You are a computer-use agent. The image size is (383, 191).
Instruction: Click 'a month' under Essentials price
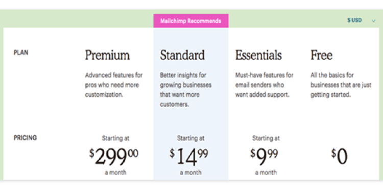click(x=266, y=173)
